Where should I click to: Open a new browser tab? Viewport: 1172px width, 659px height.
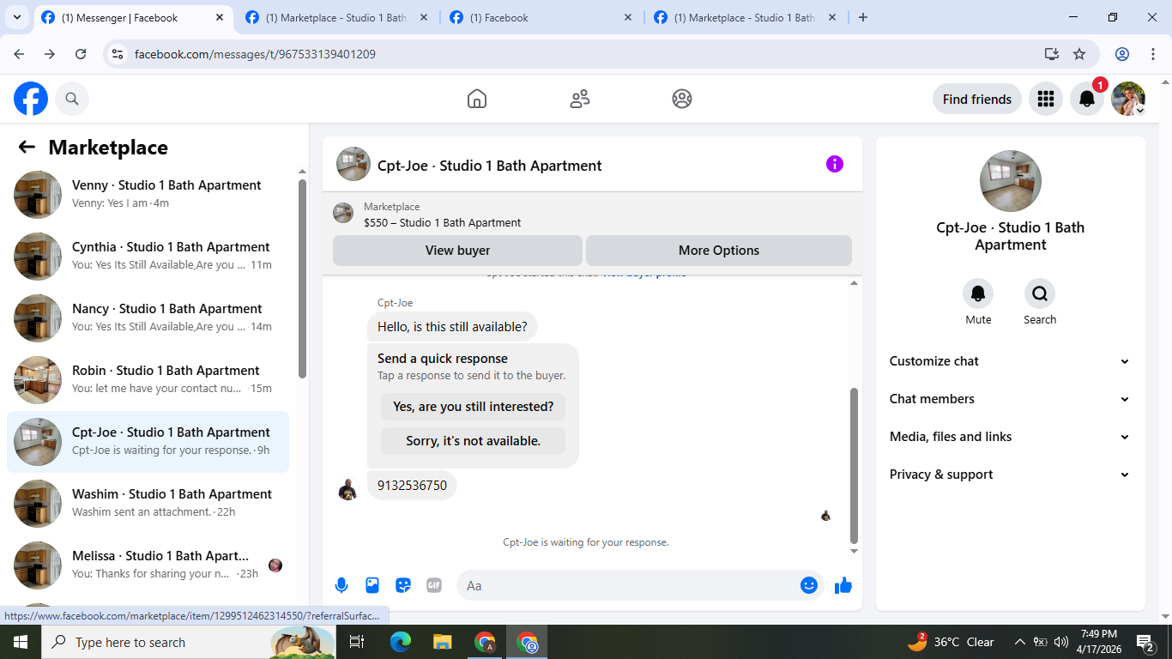pos(863,17)
